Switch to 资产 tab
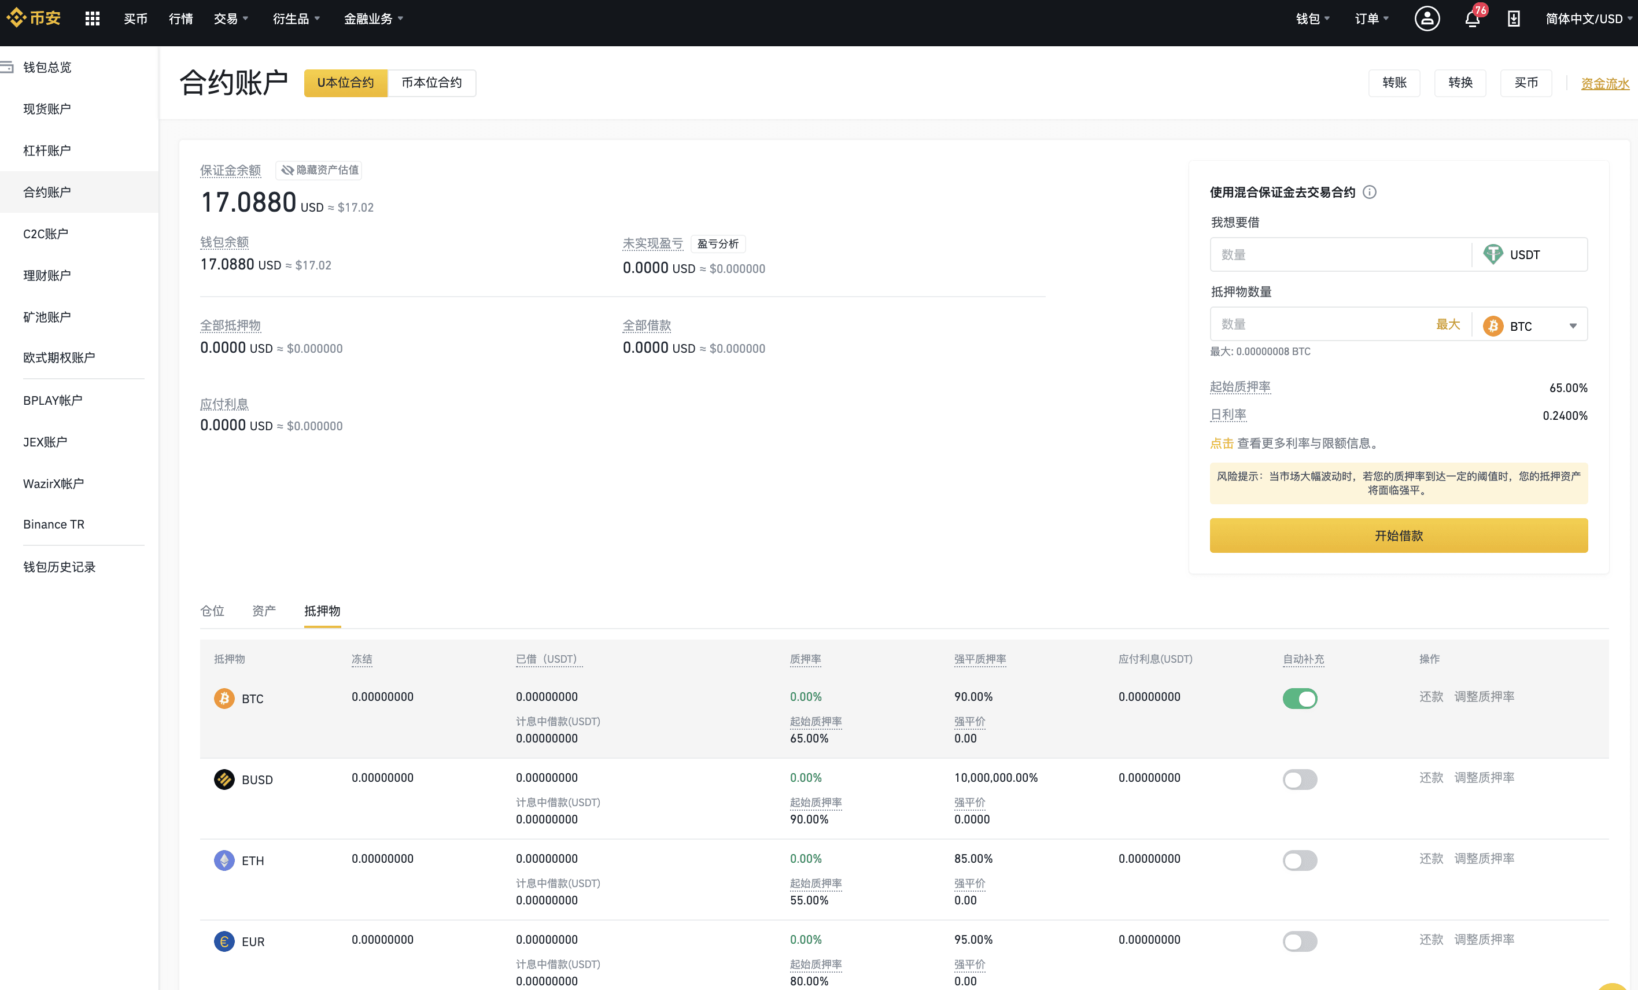The height and width of the screenshot is (990, 1638). pyautogui.click(x=264, y=611)
